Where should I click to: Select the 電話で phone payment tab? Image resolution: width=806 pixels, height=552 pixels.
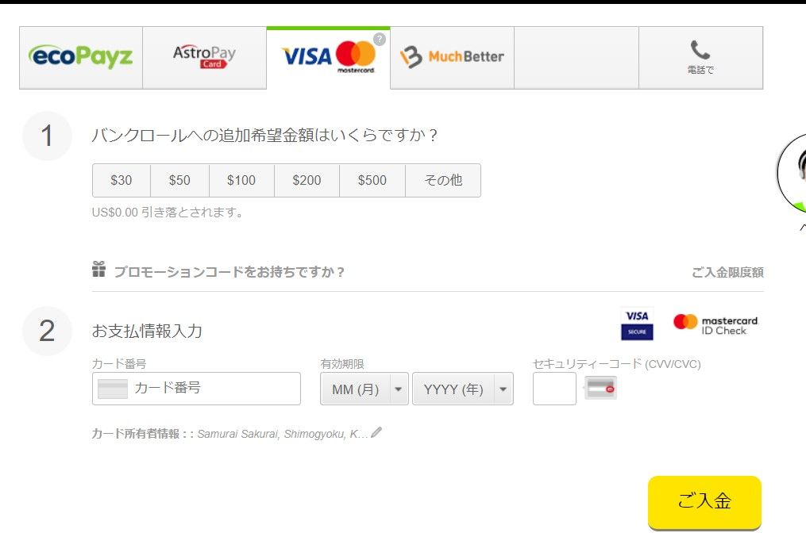700,58
